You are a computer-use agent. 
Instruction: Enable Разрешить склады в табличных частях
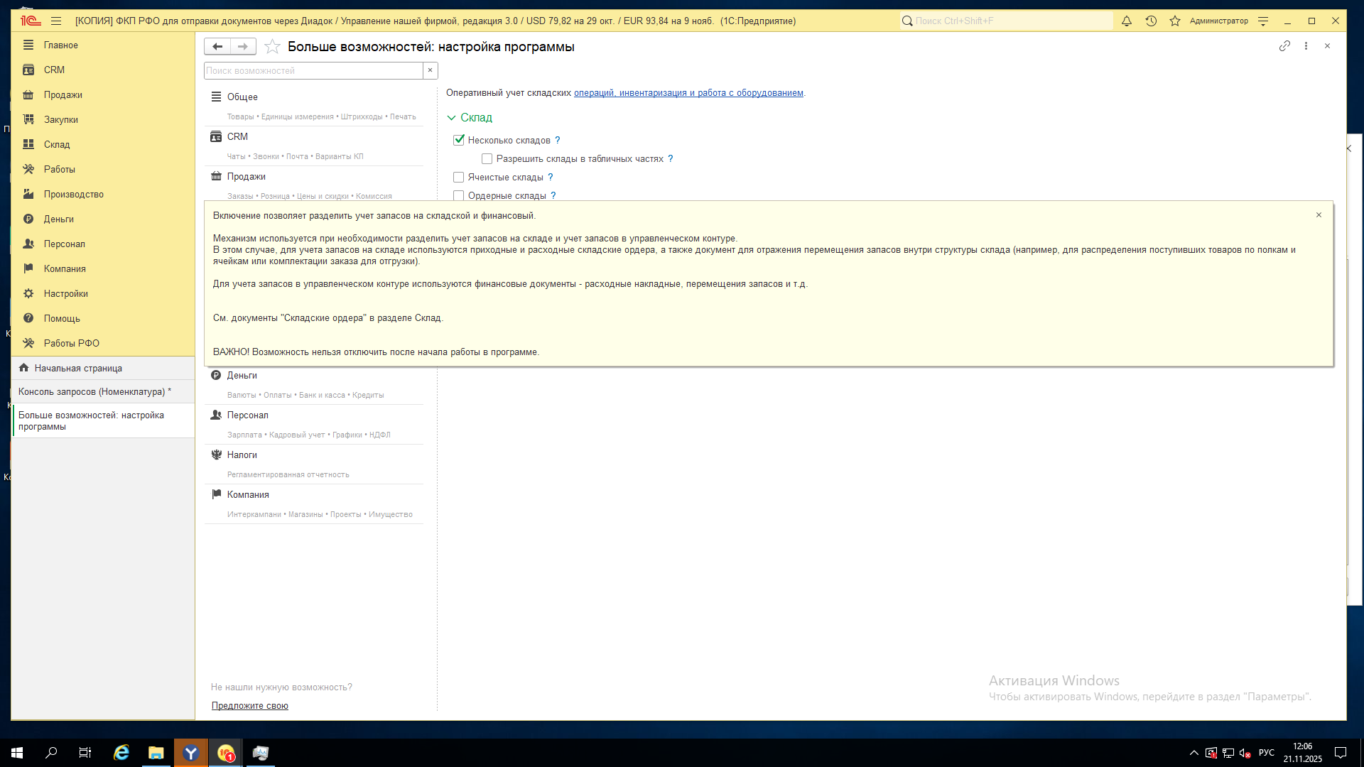pyautogui.click(x=487, y=159)
